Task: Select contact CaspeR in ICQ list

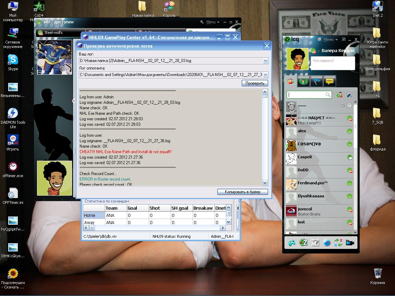Action: 319,159
